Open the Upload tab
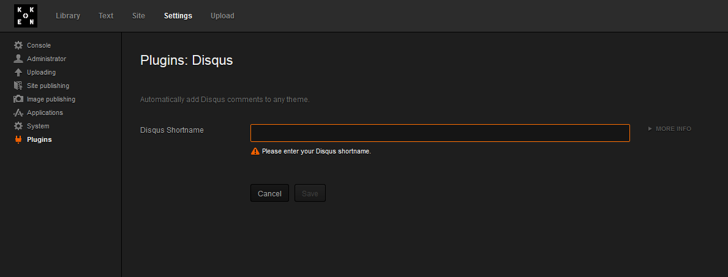Viewport: 728px width, 277px height. [x=222, y=16]
